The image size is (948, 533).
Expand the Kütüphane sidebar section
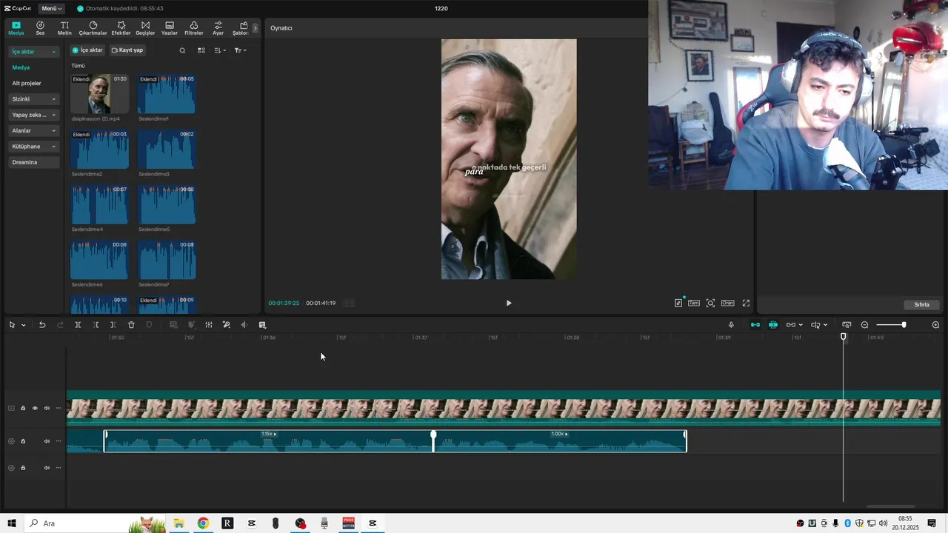click(x=34, y=147)
